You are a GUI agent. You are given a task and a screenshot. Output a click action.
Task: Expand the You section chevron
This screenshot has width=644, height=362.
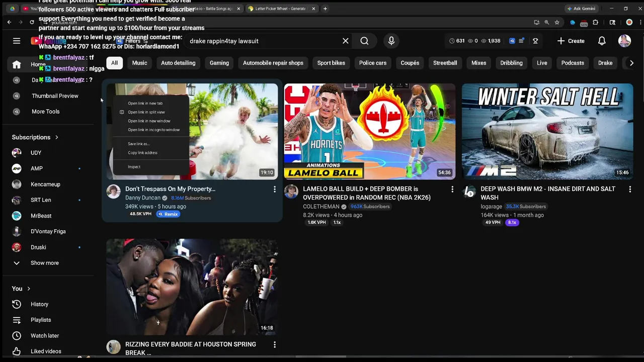(29, 289)
